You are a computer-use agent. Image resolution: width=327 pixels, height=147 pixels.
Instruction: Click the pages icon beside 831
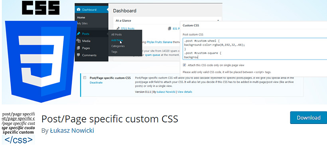(169, 29)
